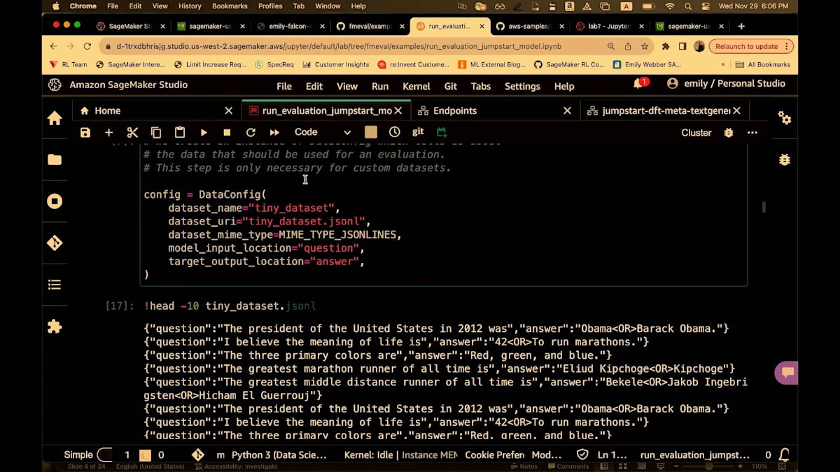This screenshot has width=840, height=472.
Task: Click Relaunch to update button
Action: coord(751,46)
